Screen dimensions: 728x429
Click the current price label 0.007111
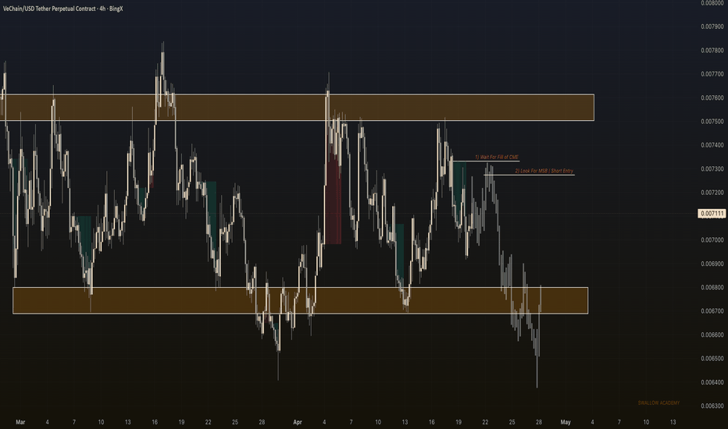tap(711, 214)
